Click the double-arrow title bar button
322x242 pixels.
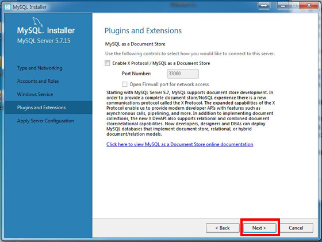click(x=264, y=6)
